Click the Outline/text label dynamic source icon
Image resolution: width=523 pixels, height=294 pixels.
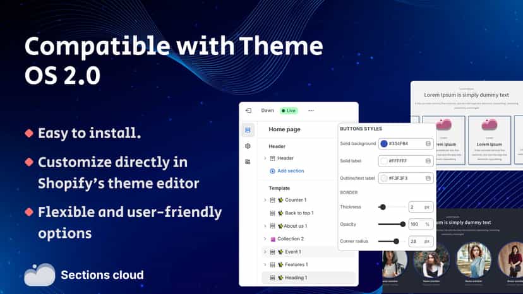428,179
